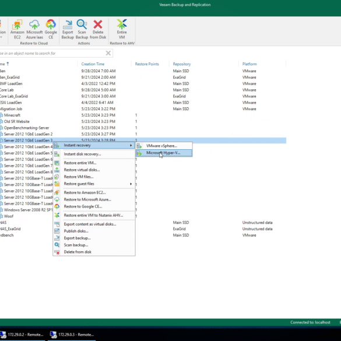This screenshot has width=341, height=341.
Task: Select the Migration Job backup row
Action: coord(143,109)
